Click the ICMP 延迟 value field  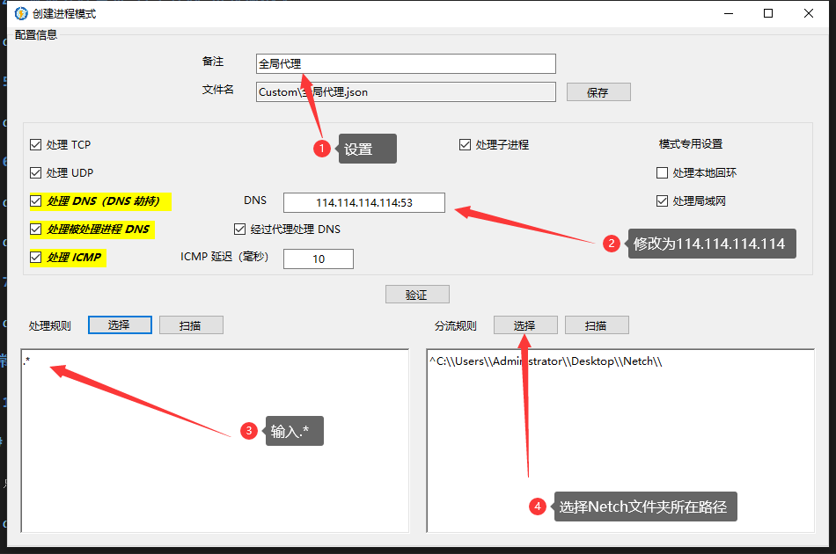pyautogui.click(x=318, y=259)
